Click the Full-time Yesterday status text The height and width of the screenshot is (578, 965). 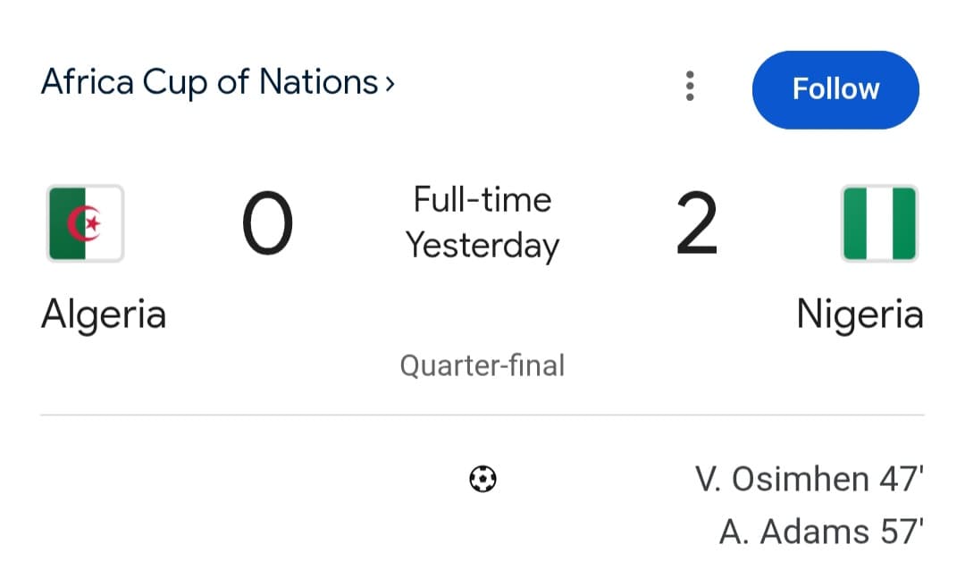click(482, 222)
